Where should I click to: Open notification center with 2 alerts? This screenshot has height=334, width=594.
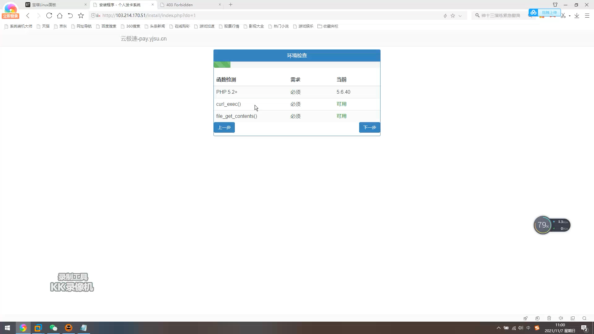[x=584, y=328]
